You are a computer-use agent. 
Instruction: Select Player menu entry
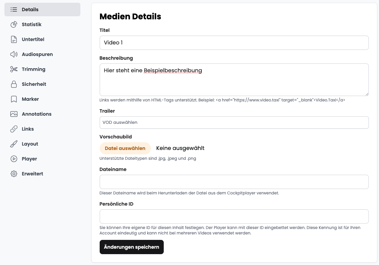click(x=42, y=159)
